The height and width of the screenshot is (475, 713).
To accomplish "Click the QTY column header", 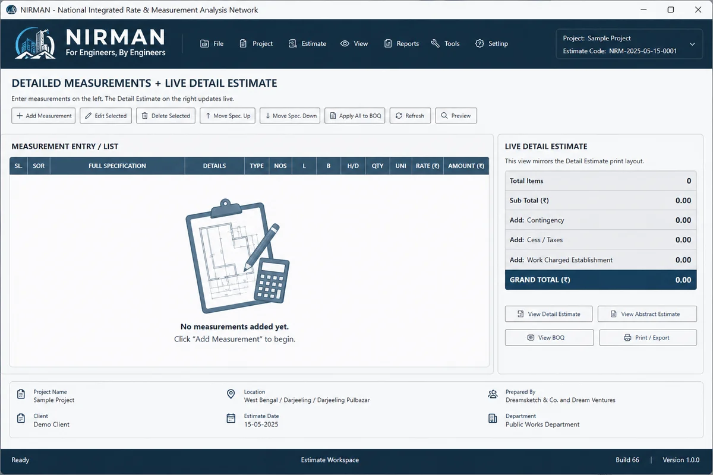I will [x=378, y=166].
